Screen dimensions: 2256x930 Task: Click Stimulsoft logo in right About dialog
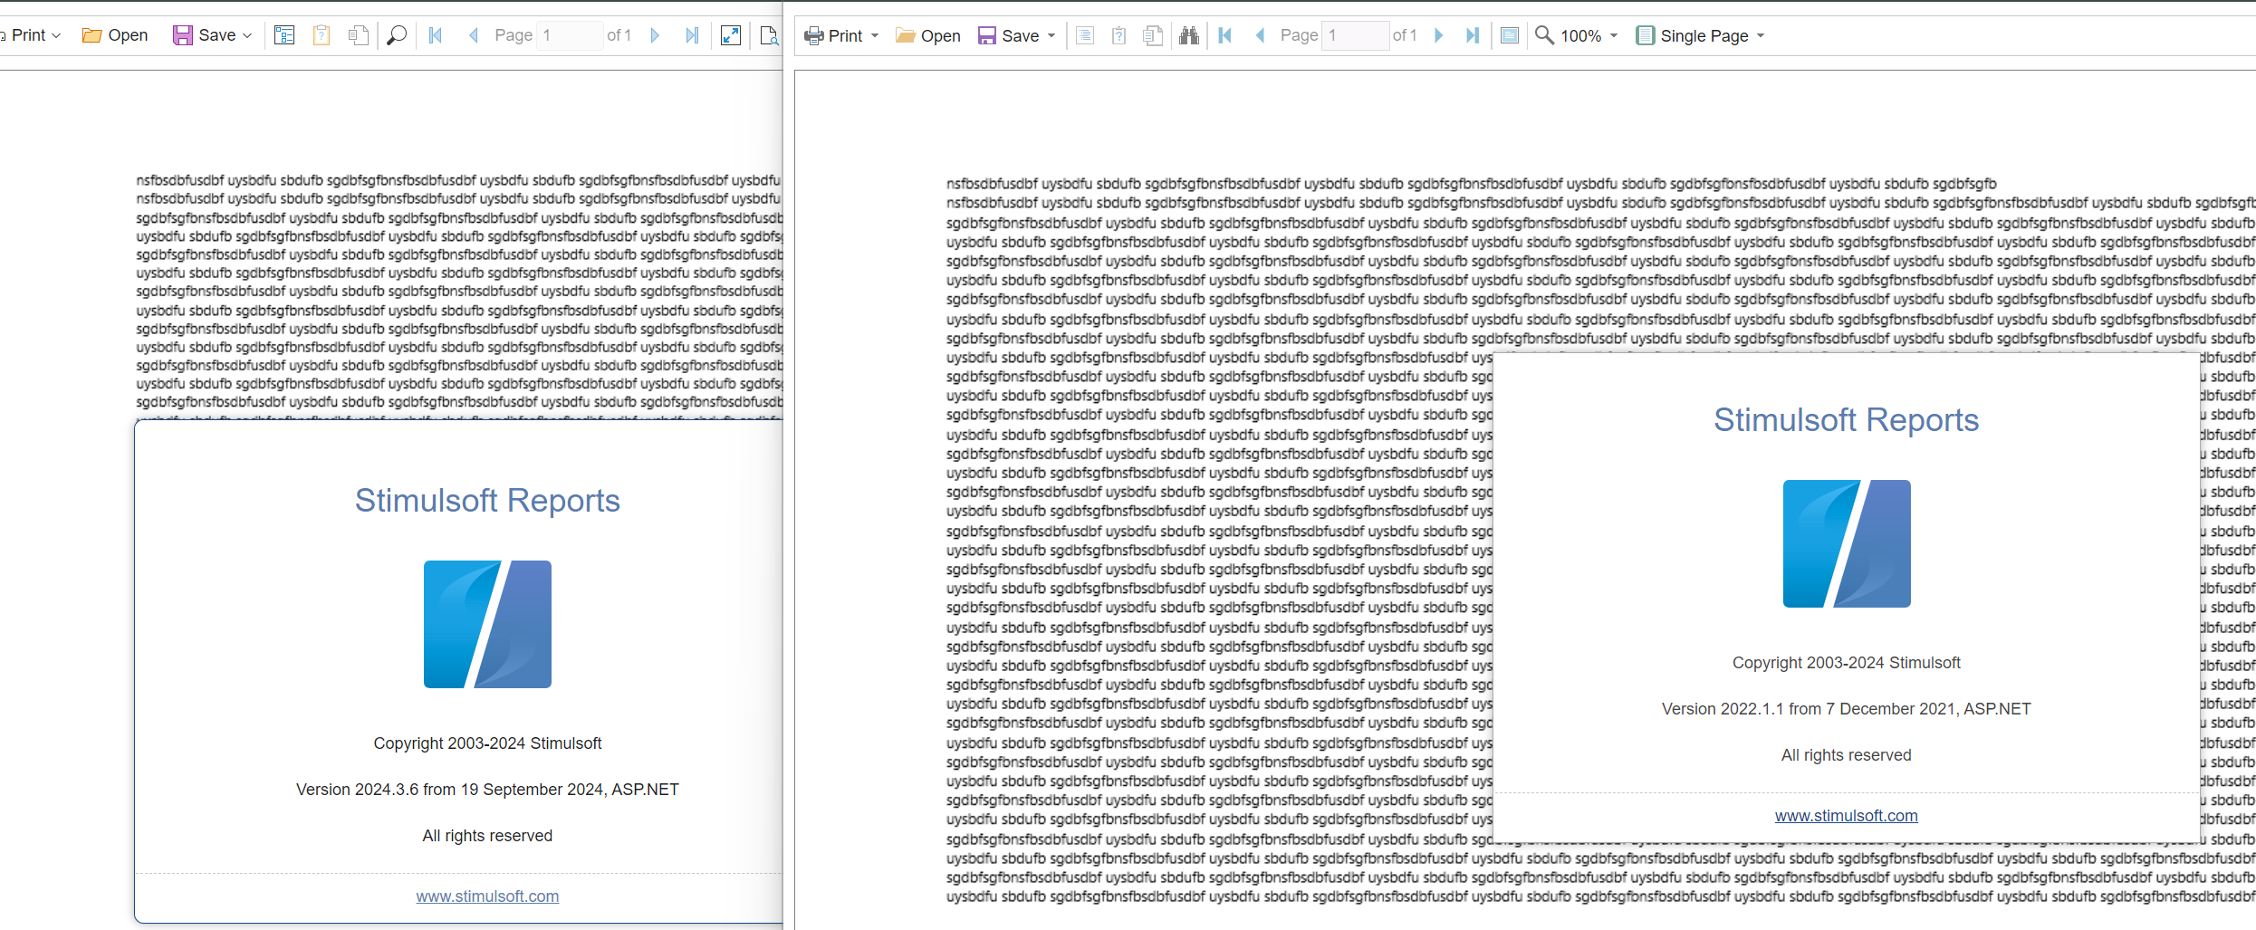click(1847, 543)
